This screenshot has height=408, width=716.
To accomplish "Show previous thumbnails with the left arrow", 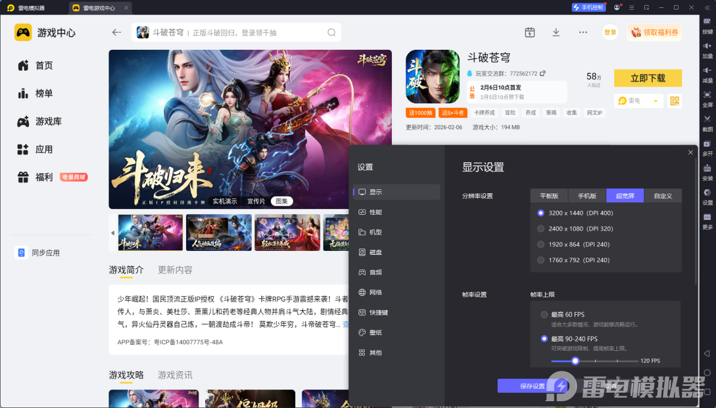I will click(113, 233).
